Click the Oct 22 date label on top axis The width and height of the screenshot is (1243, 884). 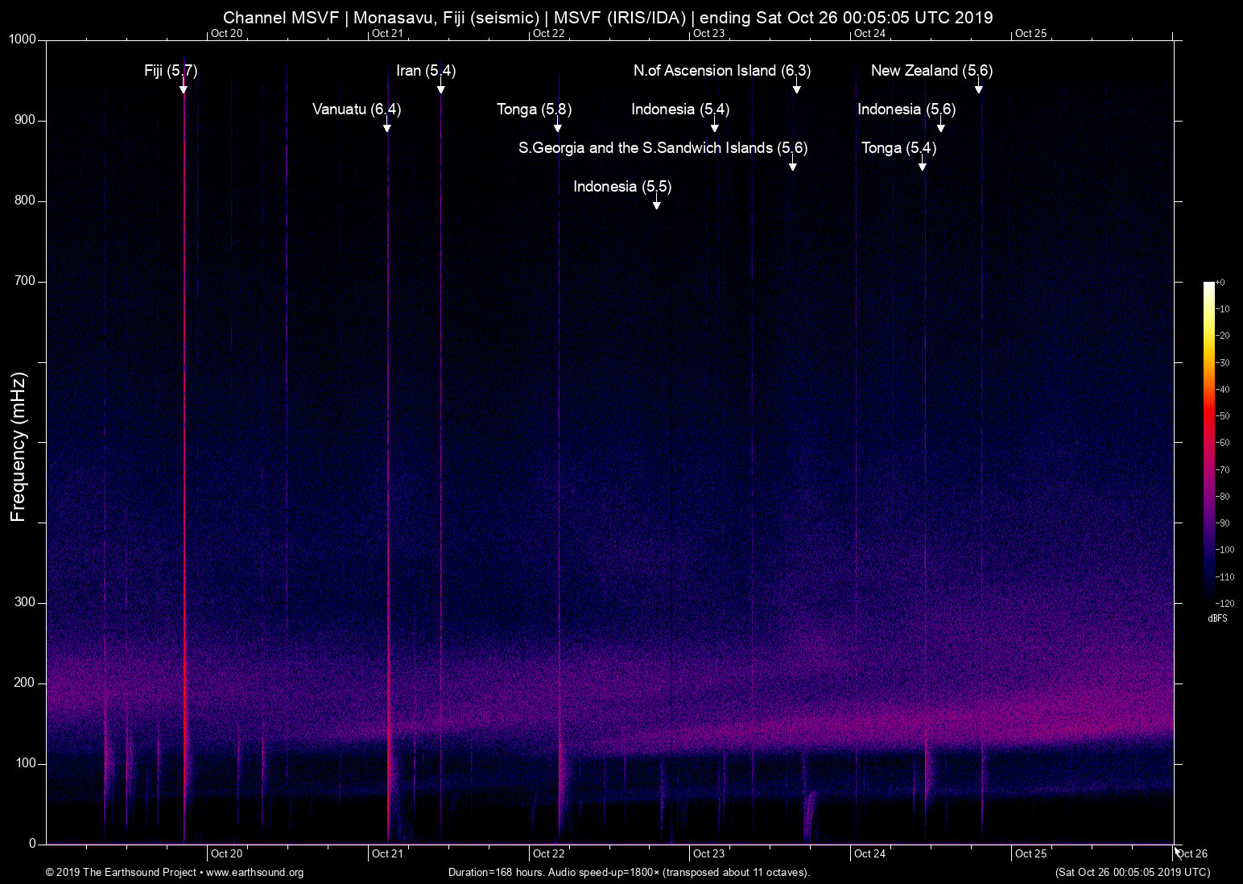point(548,33)
